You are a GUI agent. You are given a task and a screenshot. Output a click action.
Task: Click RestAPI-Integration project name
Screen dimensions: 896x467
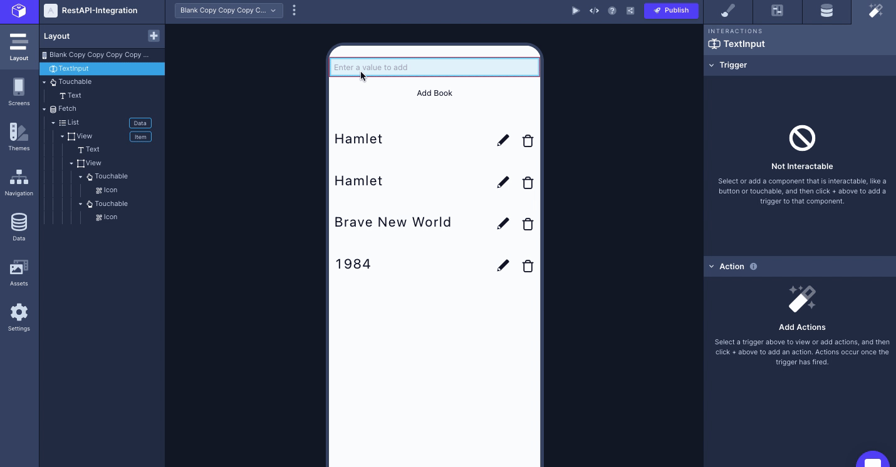(100, 11)
